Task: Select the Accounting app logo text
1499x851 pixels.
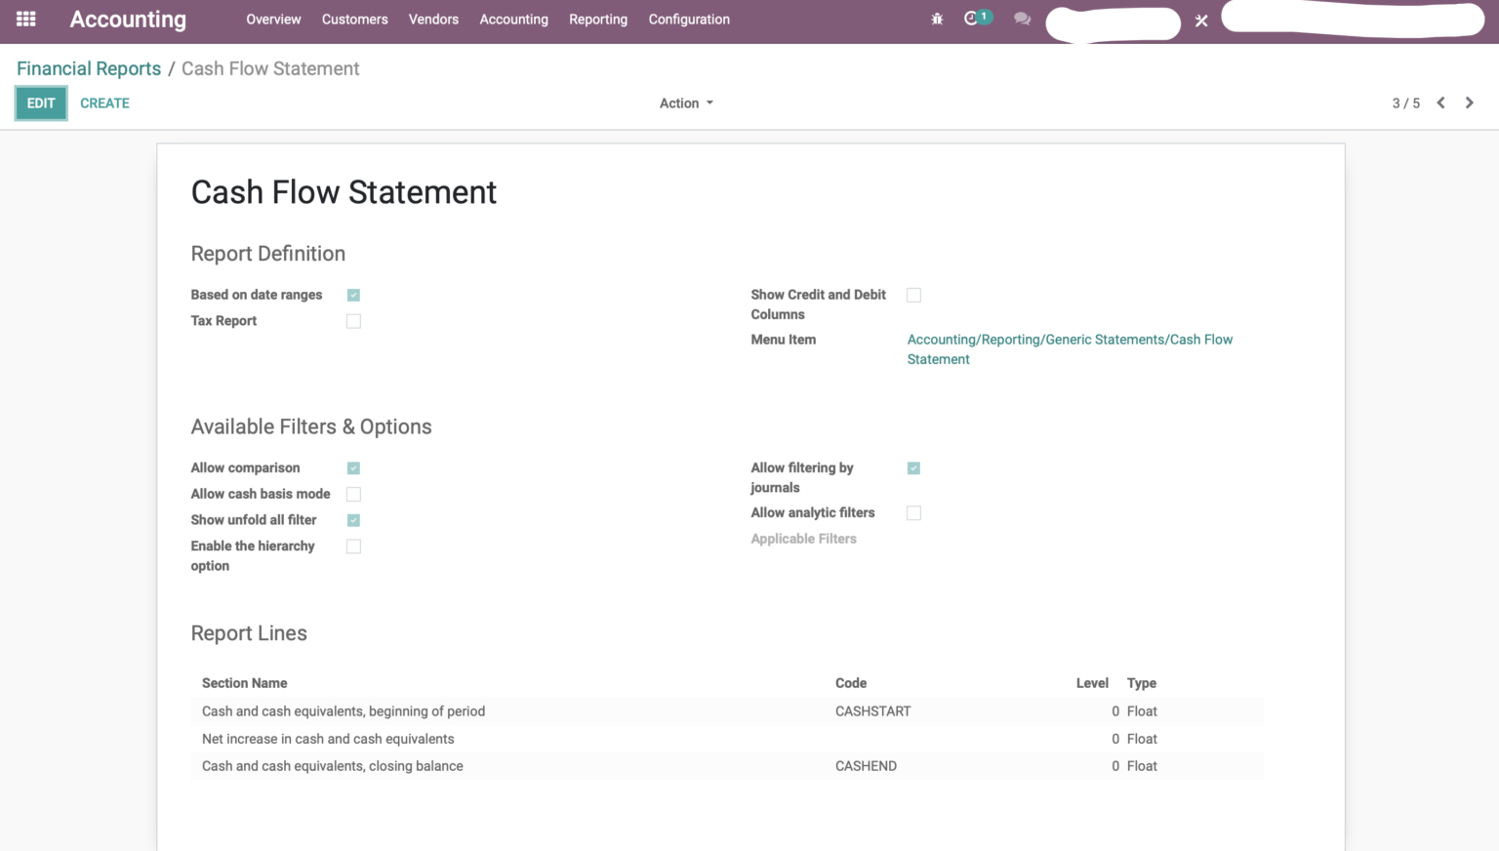Action: pos(128,19)
